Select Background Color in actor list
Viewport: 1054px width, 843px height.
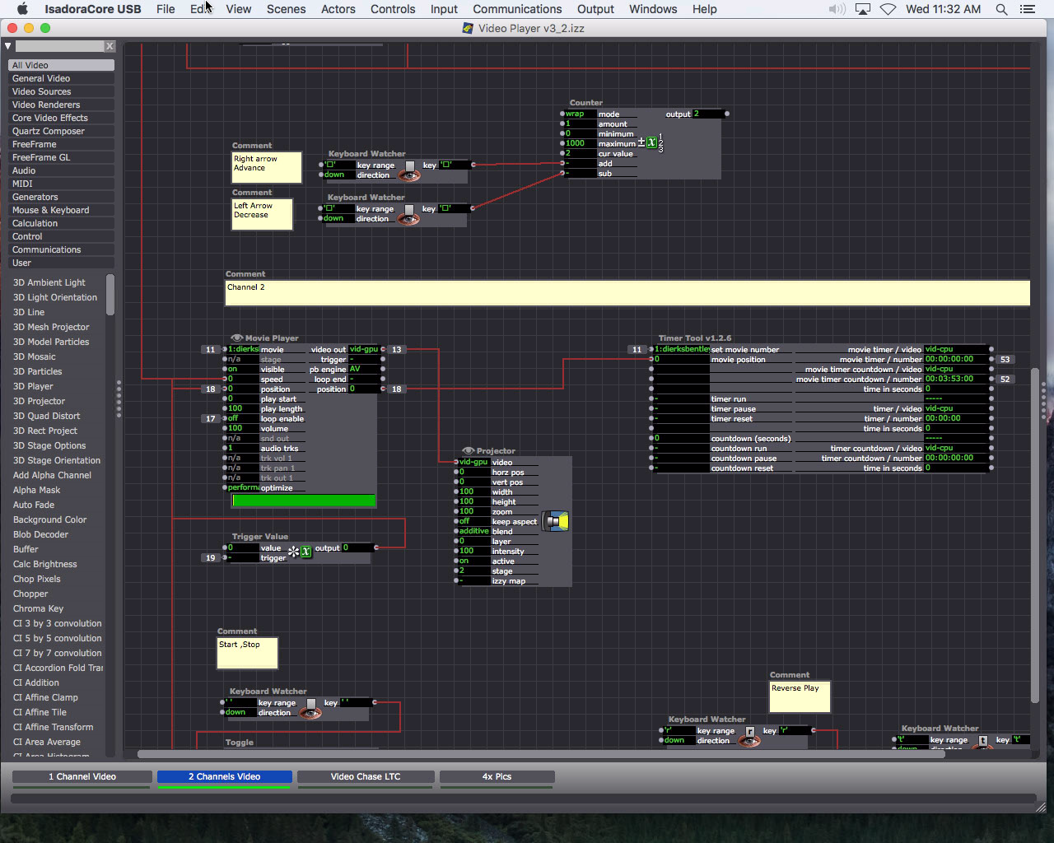(49, 519)
